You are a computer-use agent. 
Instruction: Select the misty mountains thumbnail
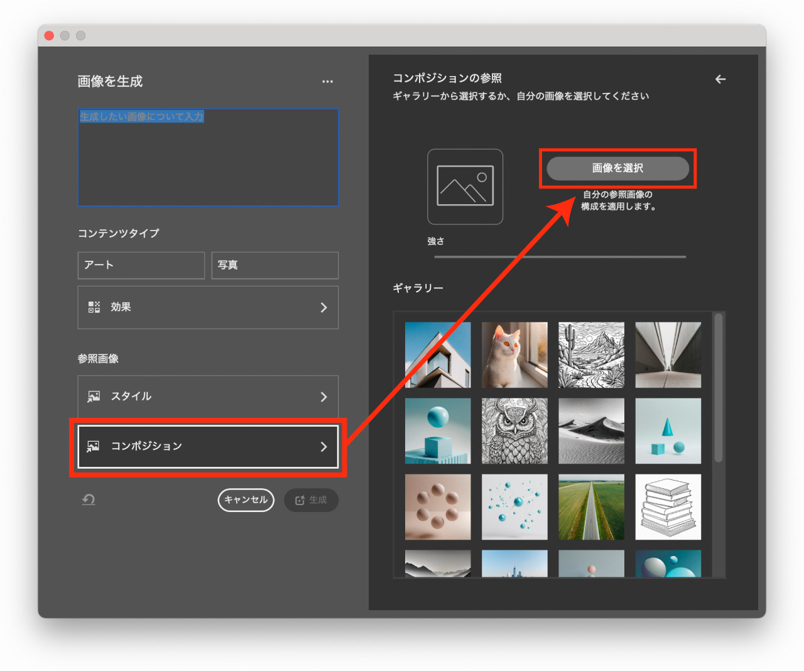(x=438, y=564)
